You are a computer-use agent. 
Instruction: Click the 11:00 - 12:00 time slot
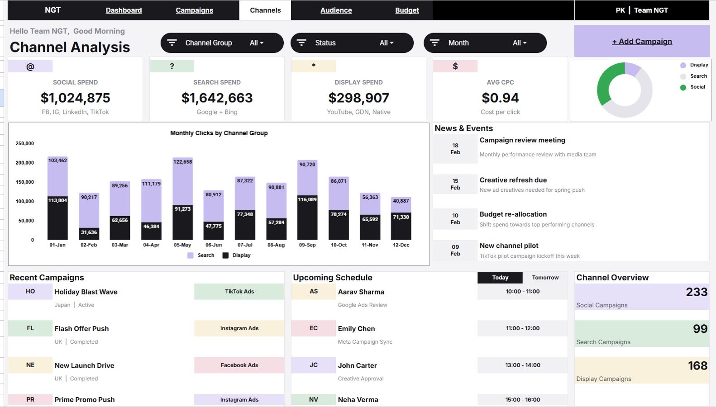tap(523, 328)
